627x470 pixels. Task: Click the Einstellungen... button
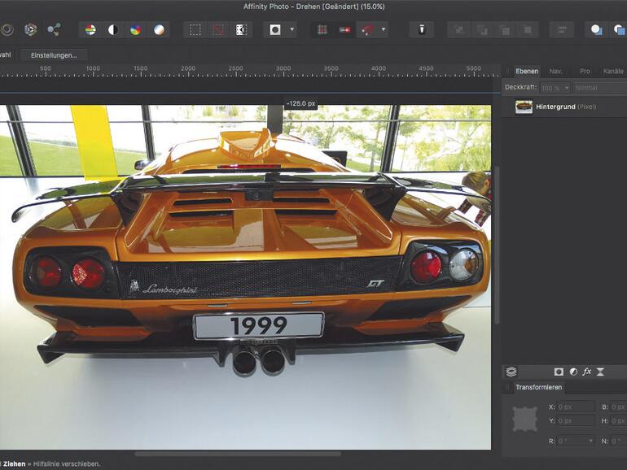[x=54, y=55]
